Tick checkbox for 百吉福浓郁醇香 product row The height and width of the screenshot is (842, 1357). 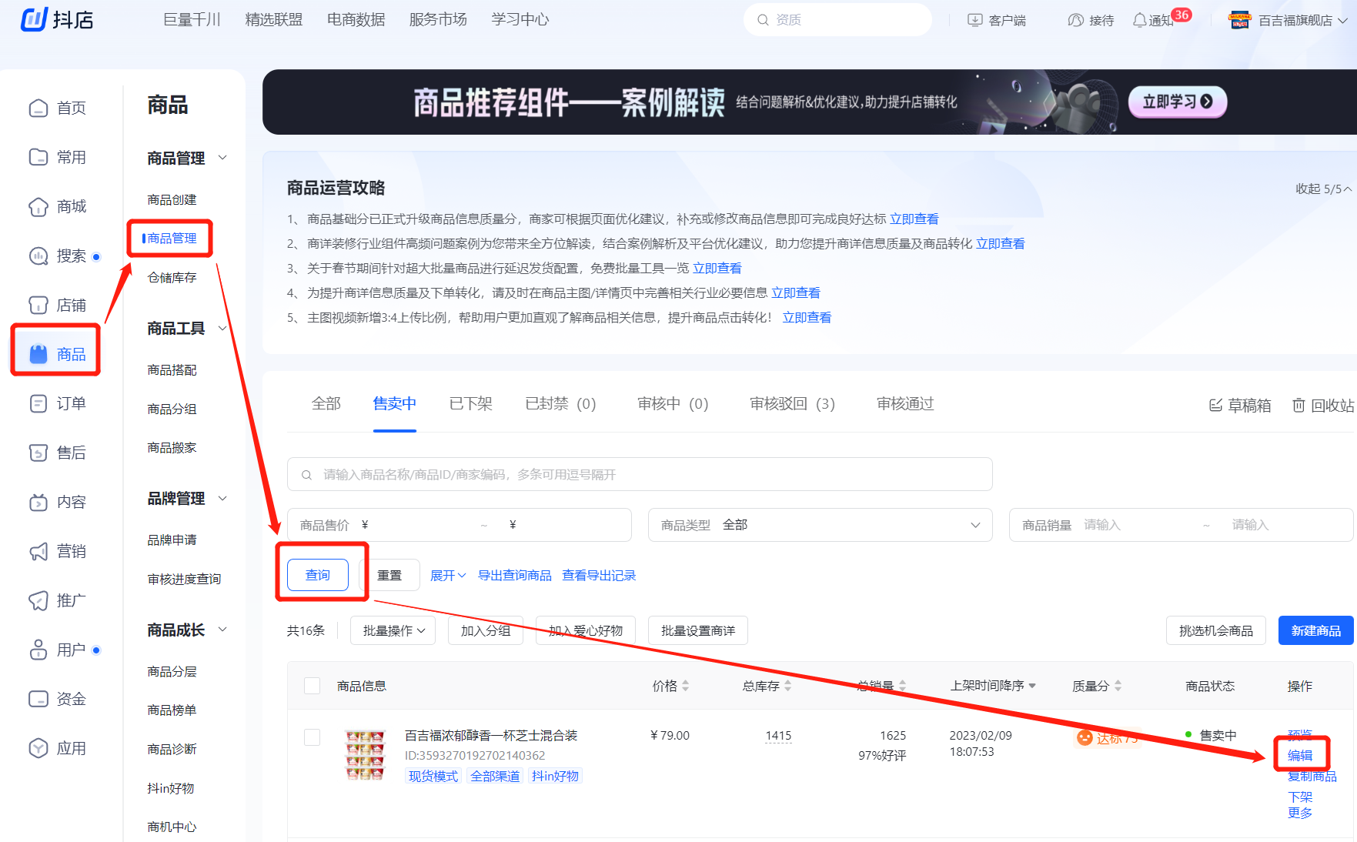pos(312,737)
